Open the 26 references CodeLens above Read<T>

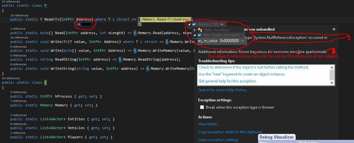[19, 15]
